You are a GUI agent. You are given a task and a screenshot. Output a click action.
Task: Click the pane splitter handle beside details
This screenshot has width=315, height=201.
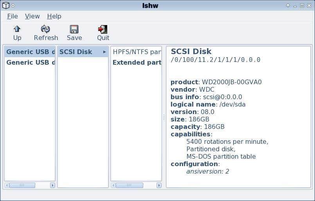[164, 117]
